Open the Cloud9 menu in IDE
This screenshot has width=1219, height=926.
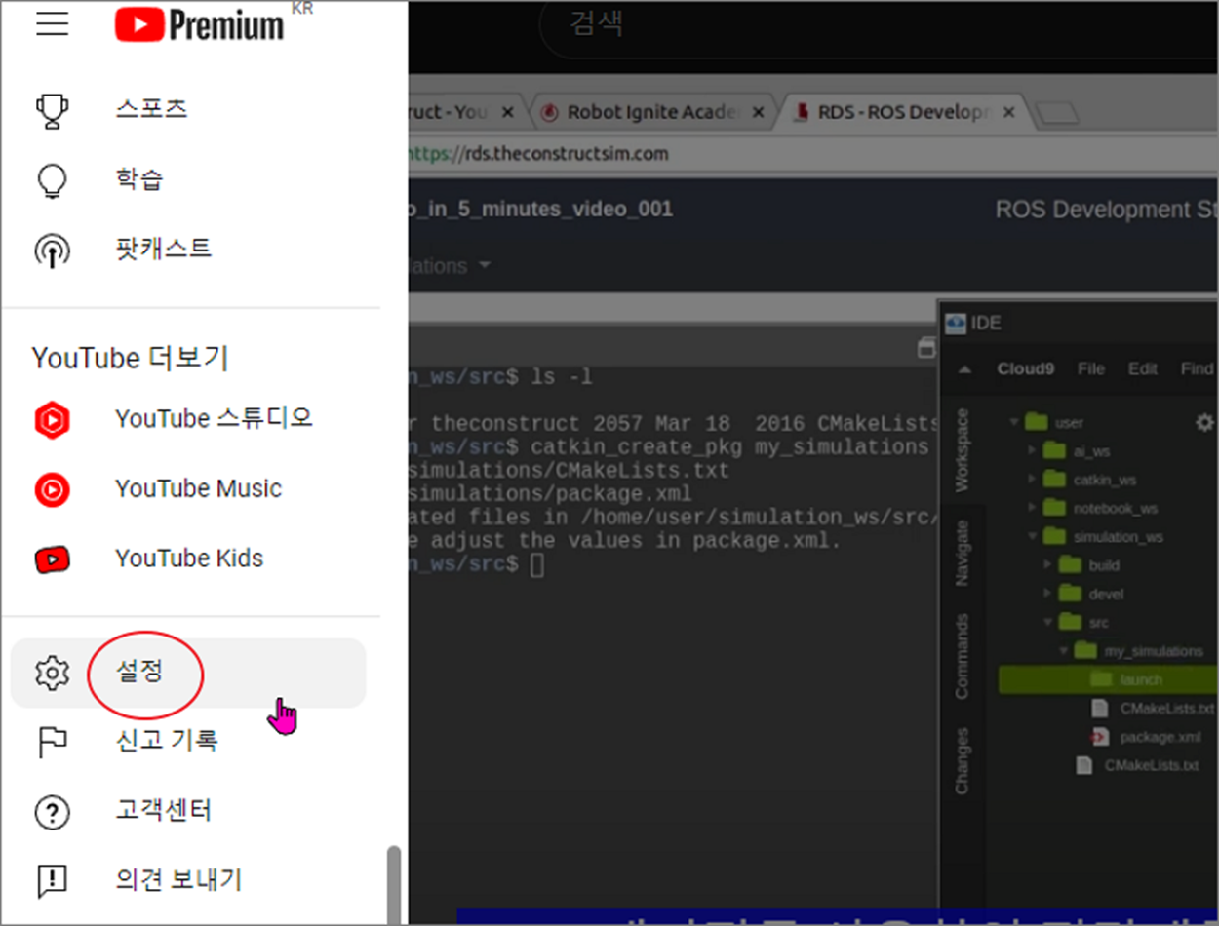(x=1025, y=368)
